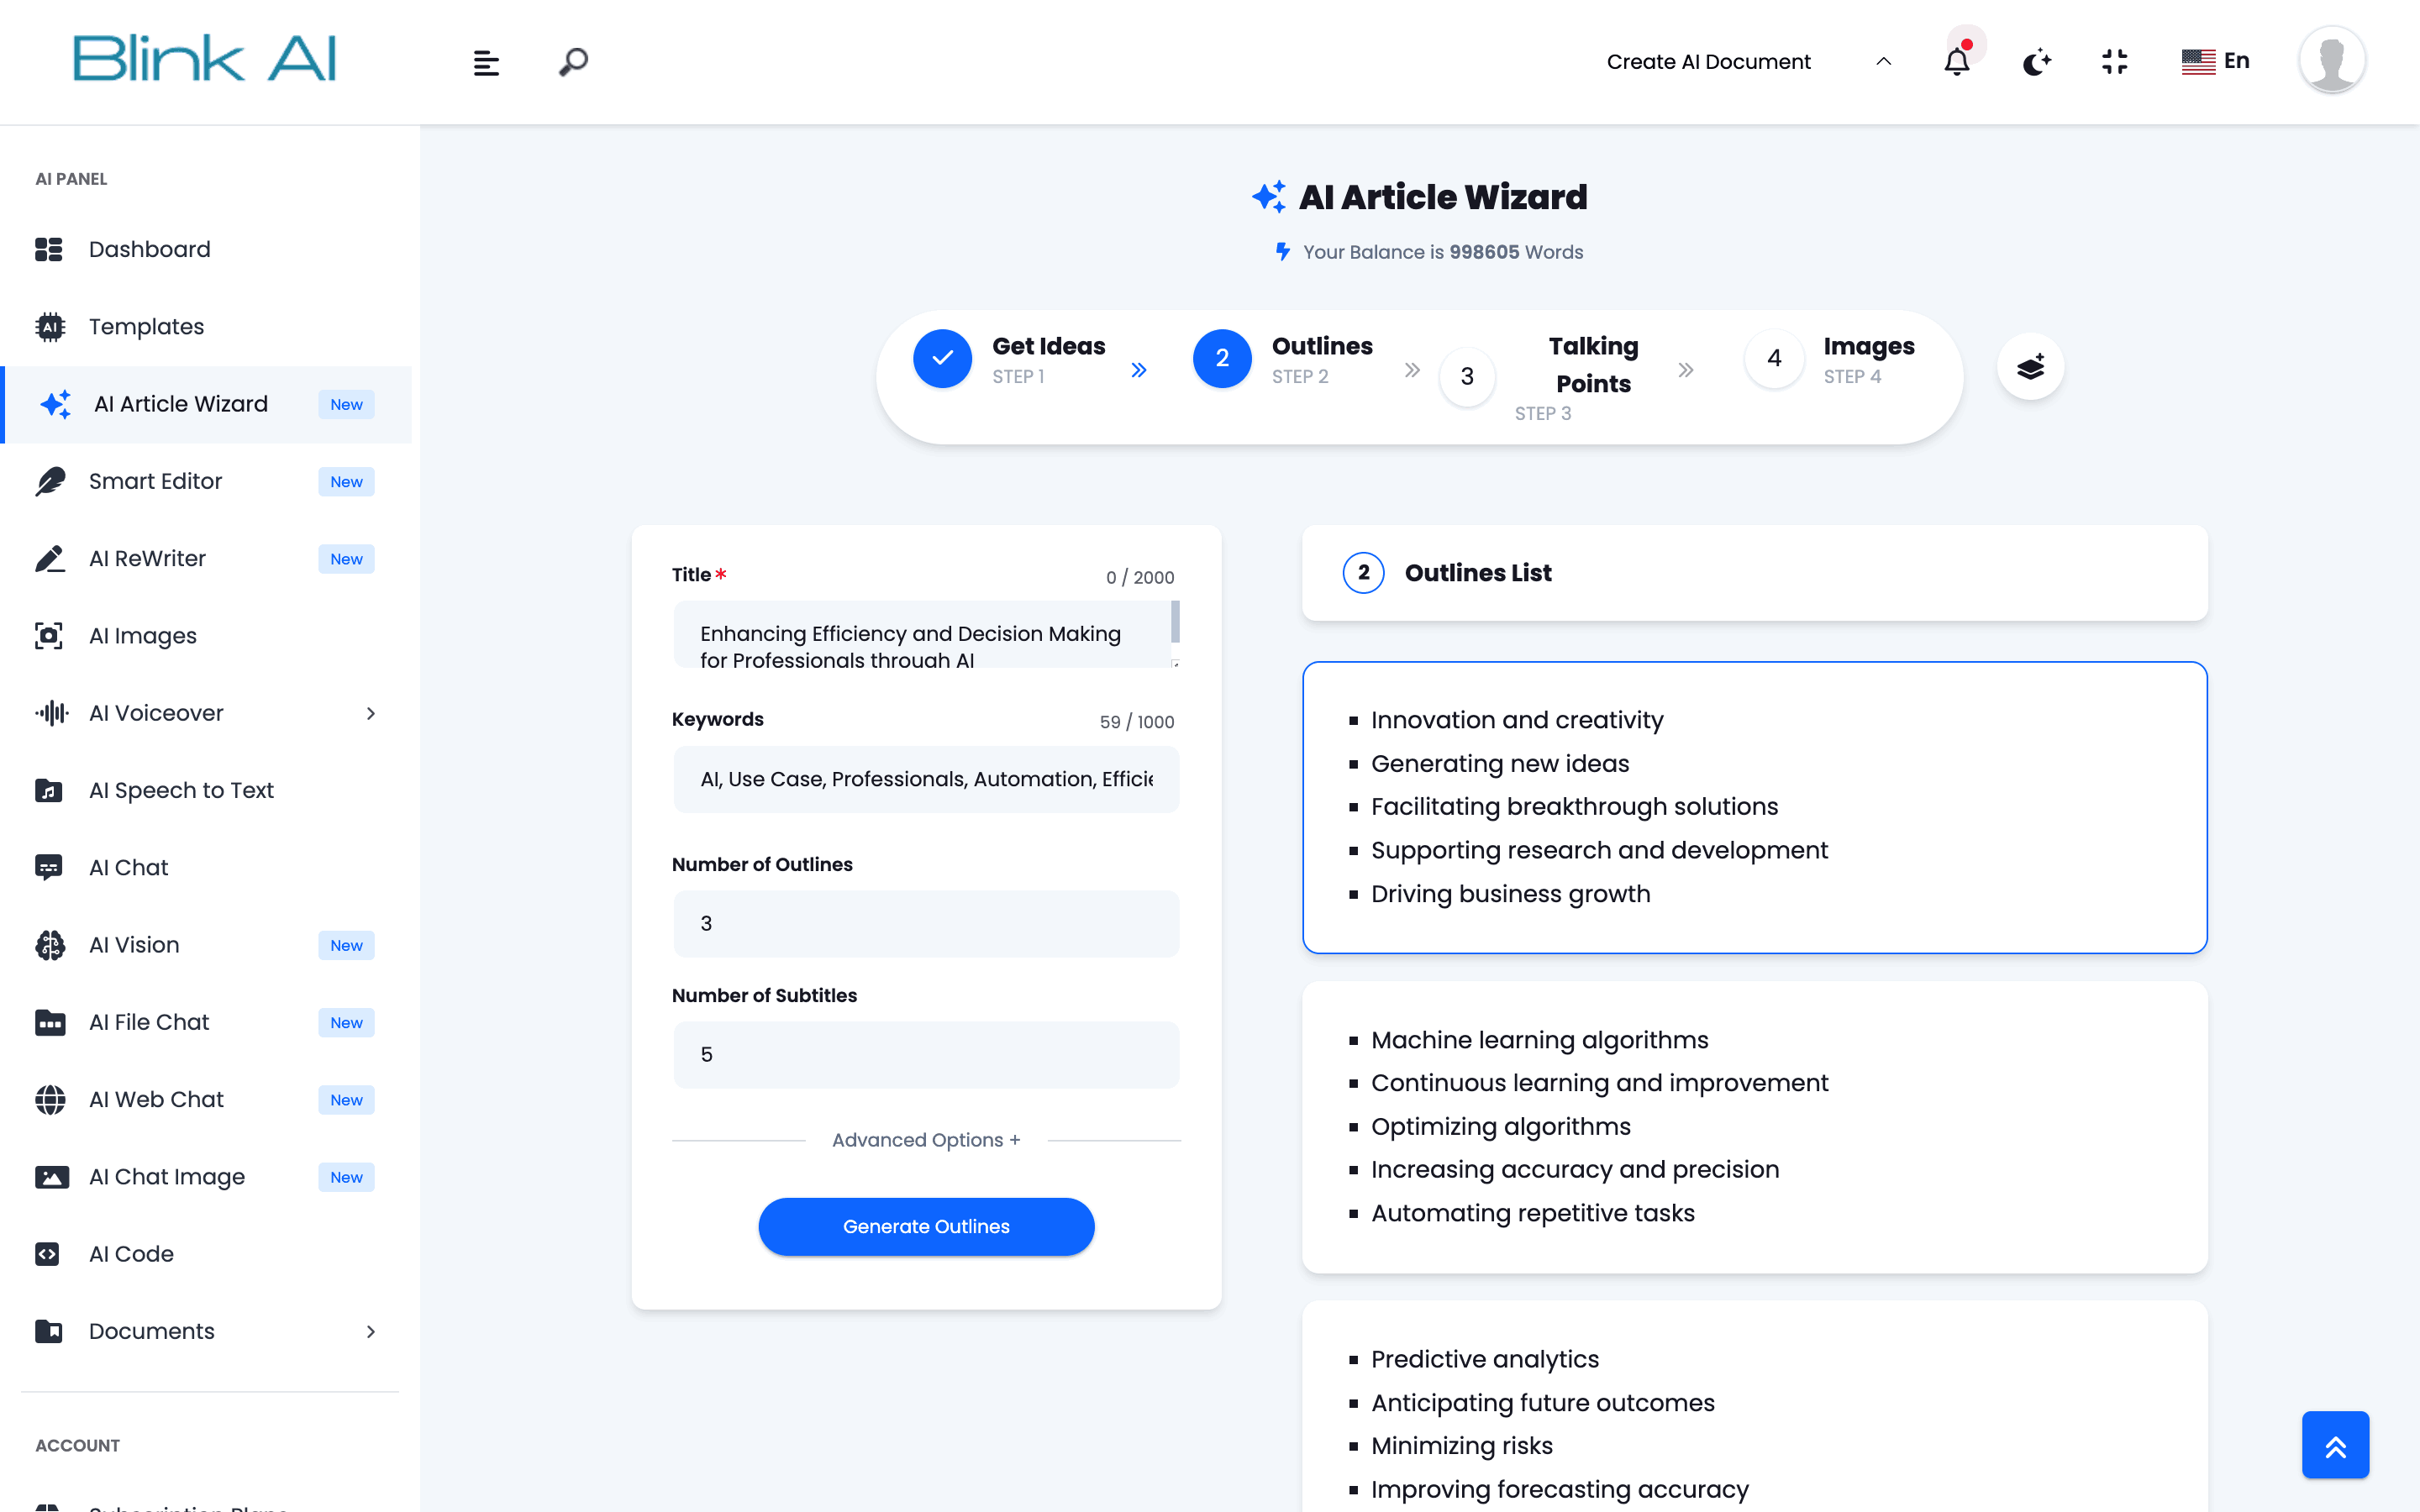
Task: Click the Number of Outlines input field
Action: 926,923
